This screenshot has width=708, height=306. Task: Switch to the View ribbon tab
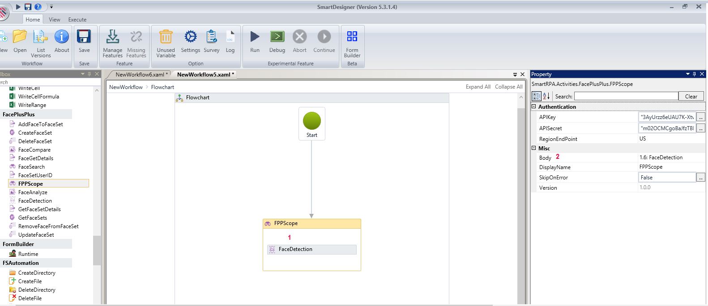[x=55, y=20]
